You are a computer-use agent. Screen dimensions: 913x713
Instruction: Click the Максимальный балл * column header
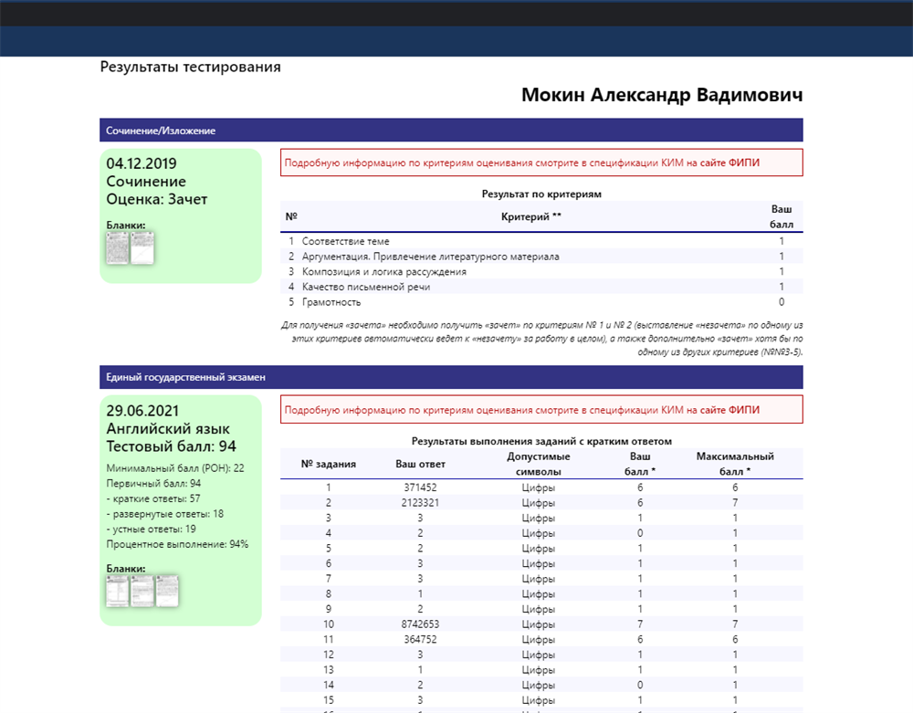pos(735,464)
